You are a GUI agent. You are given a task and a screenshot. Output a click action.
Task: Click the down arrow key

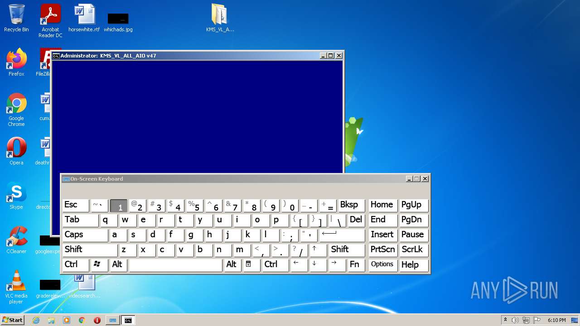[x=318, y=265]
